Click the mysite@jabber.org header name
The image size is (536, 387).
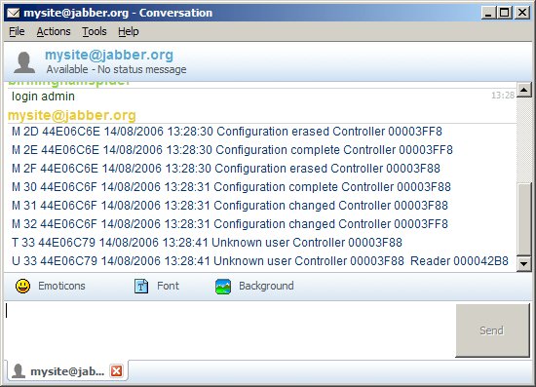point(109,55)
